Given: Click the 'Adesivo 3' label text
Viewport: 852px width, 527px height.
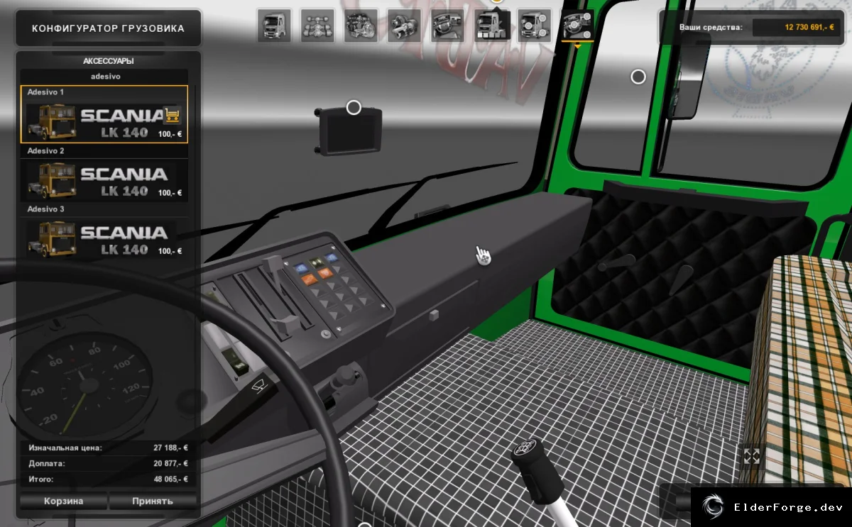Looking at the screenshot, I should (45, 209).
